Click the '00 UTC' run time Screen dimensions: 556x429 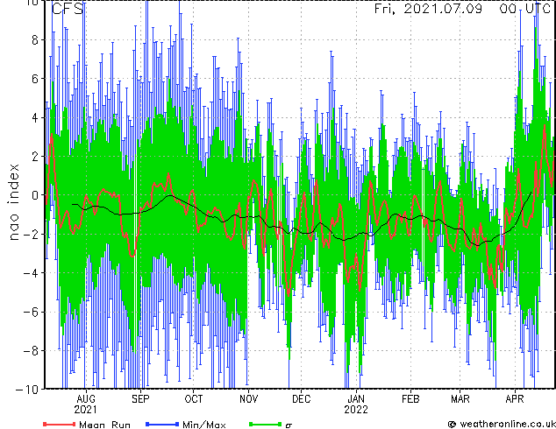click(524, 9)
